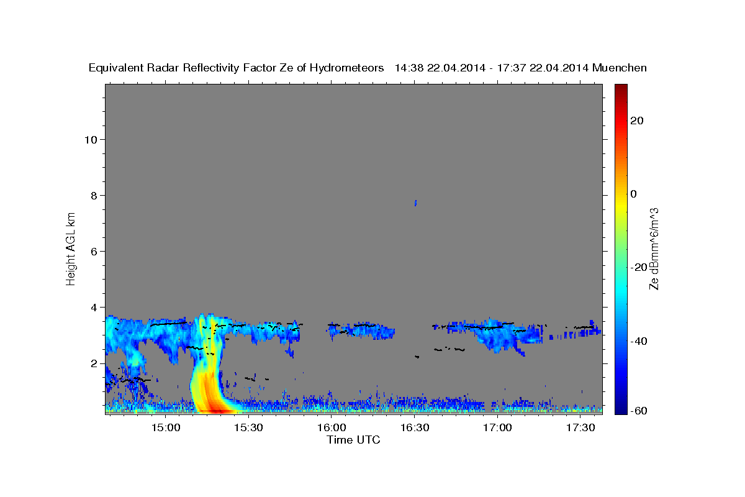Click the 17:00 time tick label
This screenshot has height=497, width=745.
click(x=498, y=428)
